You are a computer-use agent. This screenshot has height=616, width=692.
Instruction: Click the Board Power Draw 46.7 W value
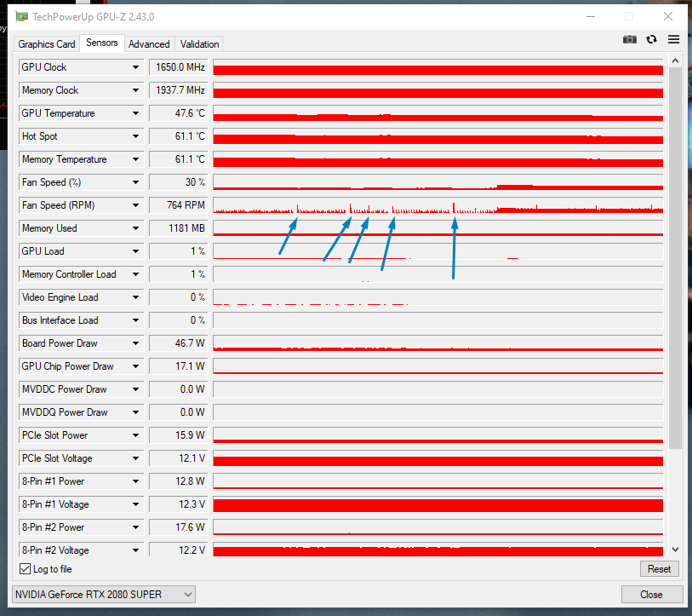179,343
